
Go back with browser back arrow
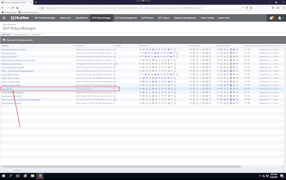pyautogui.click(x=3, y=7)
